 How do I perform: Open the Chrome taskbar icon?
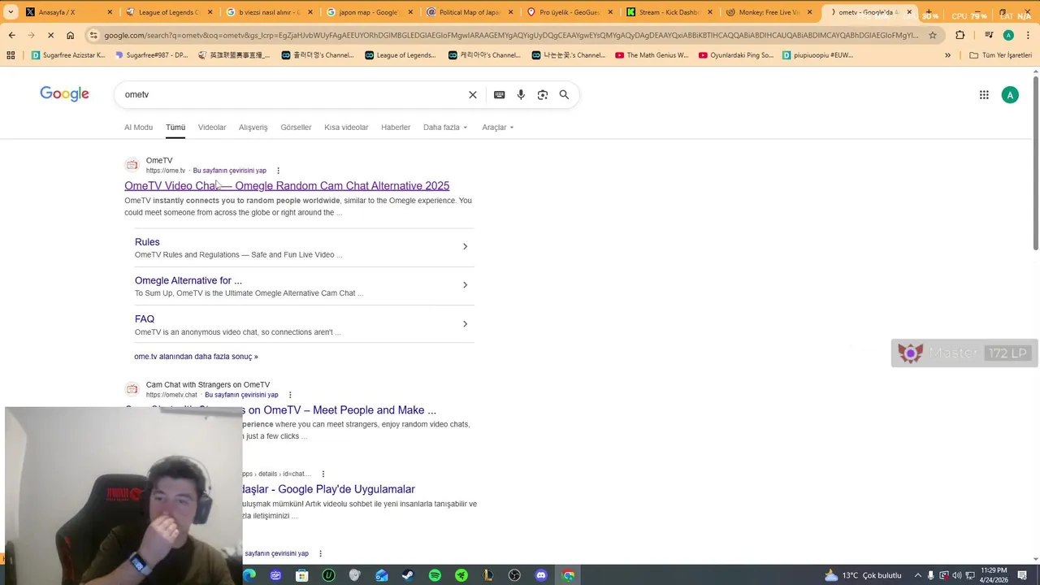(x=568, y=575)
